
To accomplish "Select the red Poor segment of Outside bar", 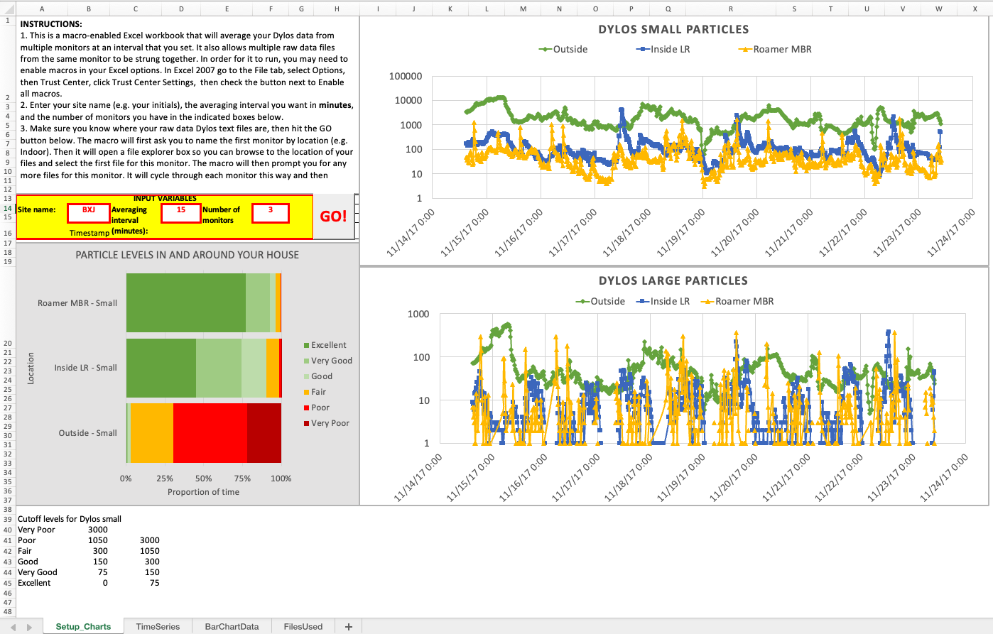I will click(210, 433).
